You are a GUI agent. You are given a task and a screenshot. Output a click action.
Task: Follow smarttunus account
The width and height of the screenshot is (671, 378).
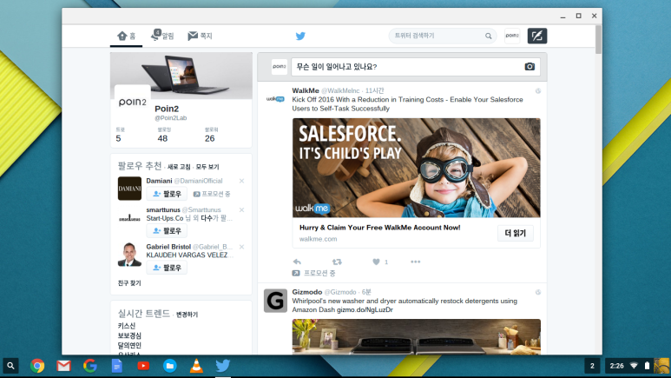pos(167,231)
